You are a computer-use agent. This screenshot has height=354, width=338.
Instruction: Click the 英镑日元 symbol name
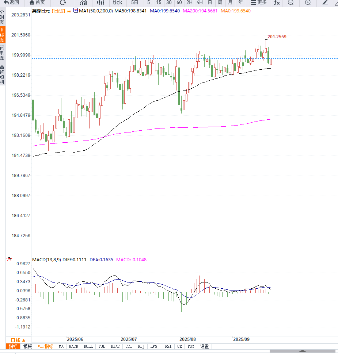point(41,11)
